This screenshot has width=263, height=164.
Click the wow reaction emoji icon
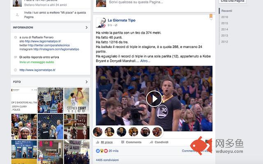102,151
